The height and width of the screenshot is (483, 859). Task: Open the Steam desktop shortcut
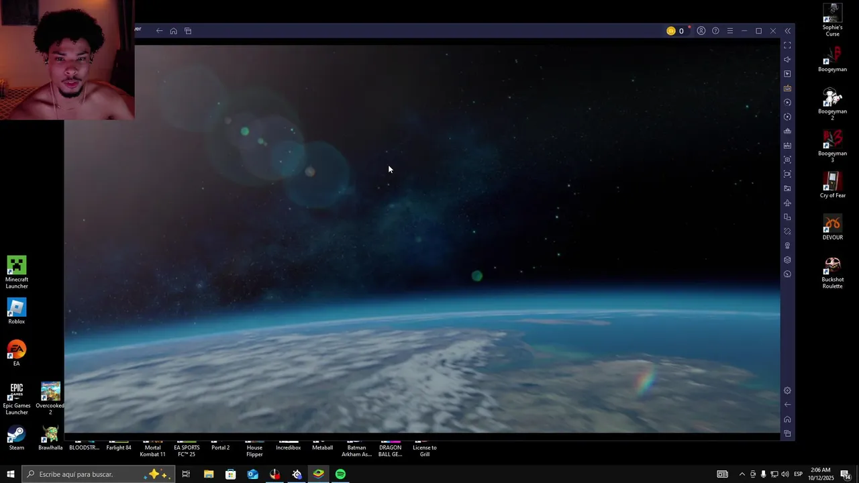tap(17, 437)
